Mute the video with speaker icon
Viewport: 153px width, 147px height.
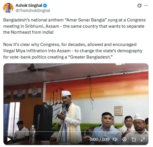(x=115, y=139)
